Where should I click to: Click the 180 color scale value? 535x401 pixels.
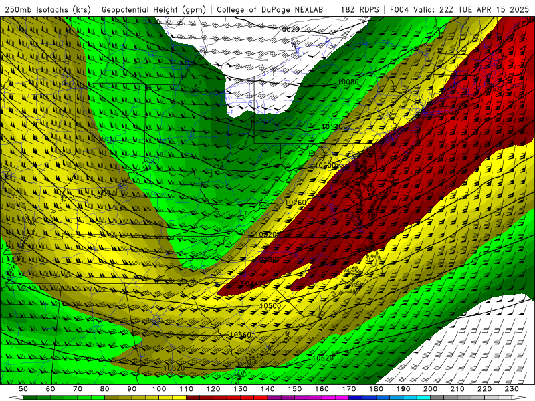pos(376,389)
